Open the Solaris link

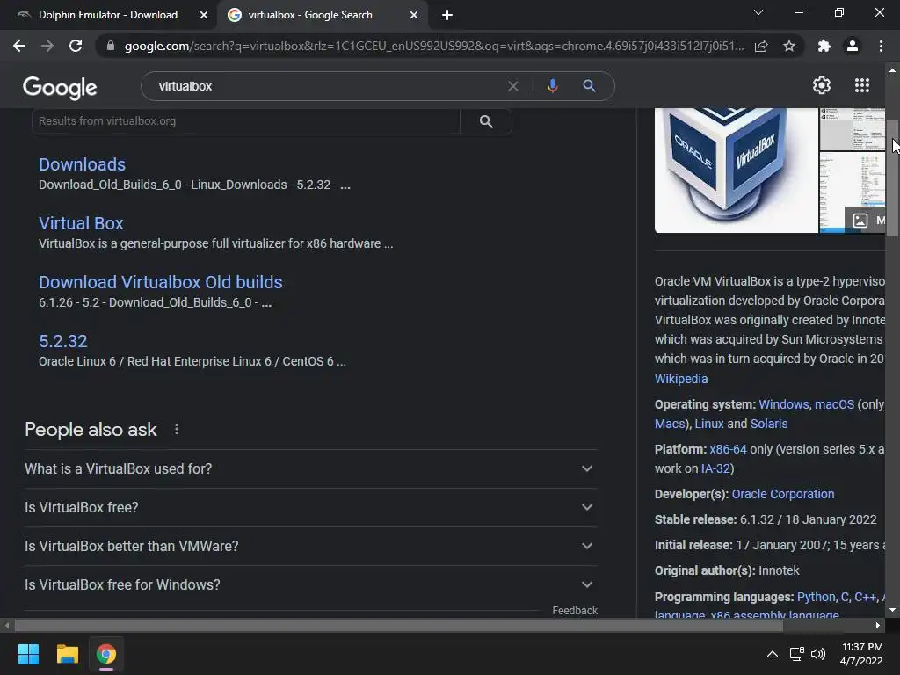769,424
